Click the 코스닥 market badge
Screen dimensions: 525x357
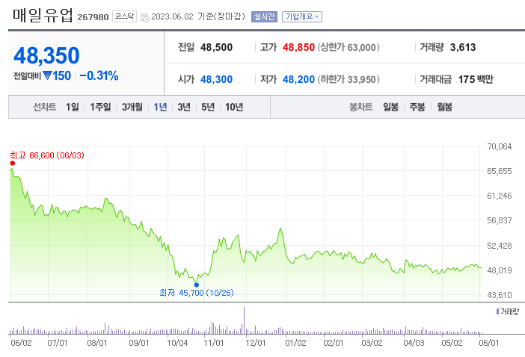124,16
